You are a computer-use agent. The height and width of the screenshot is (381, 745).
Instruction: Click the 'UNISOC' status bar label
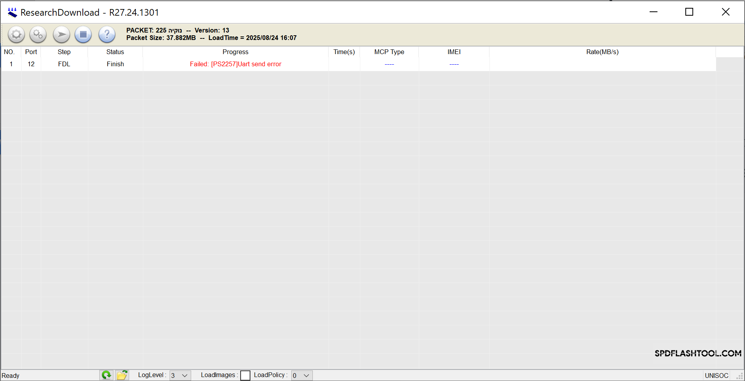(x=716, y=376)
